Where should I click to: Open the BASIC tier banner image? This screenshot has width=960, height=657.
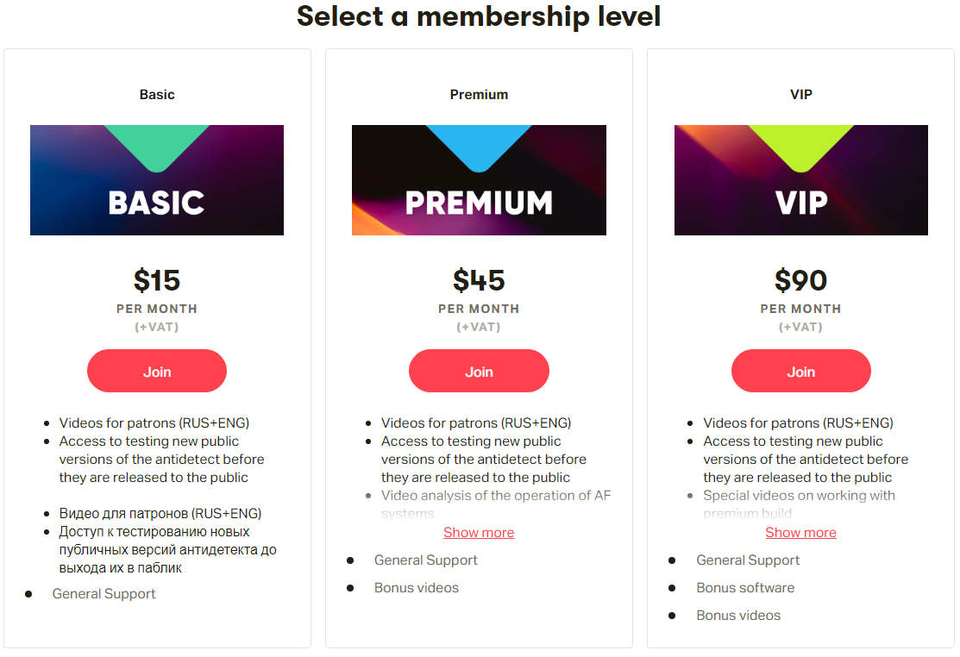click(157, 202)
